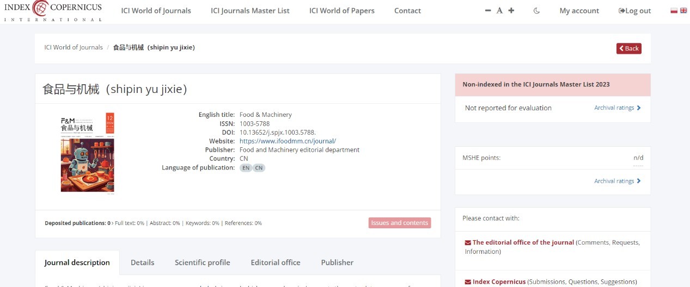Screen dimensions: 690x287
Task: Open Archival ratings under MSHE points
Action: click(x=618, y=181)
